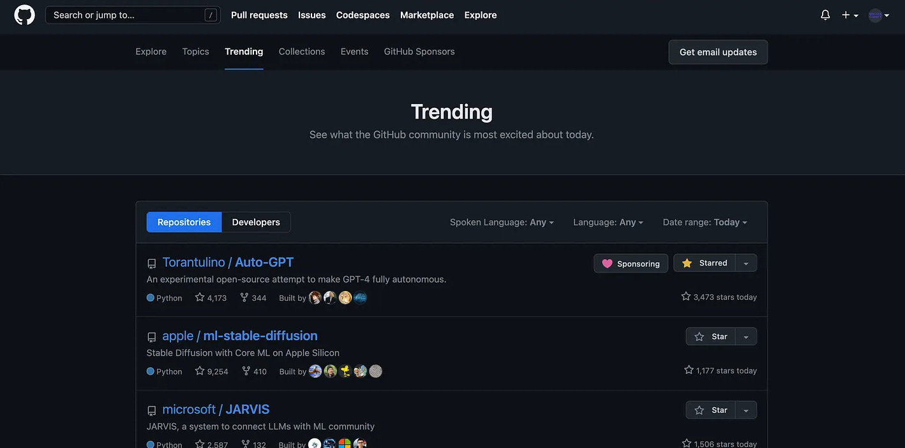Click the '3,473 stars today' text
The width and height of the screenshot is (905, 448).
pos(725,297)
